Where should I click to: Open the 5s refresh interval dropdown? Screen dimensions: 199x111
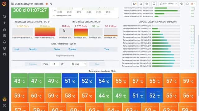click(x=193, y=4)
